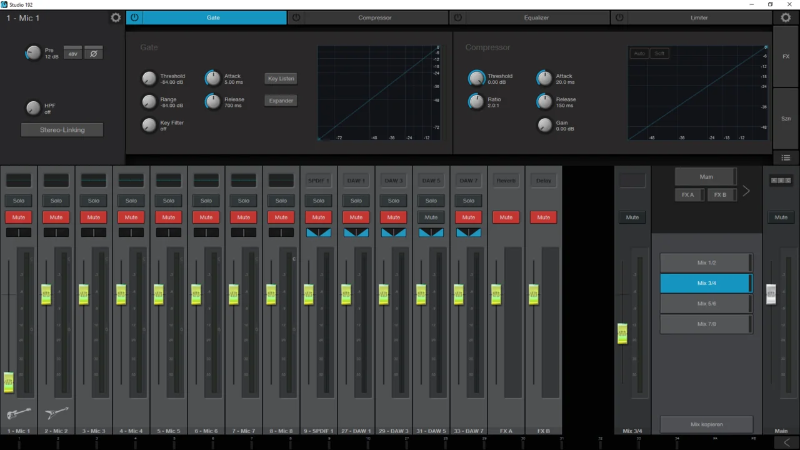Select the Mix 5/6 mix
Image resolution: width=800 pixels, height=450 pixels.
[x=706, y=304]
